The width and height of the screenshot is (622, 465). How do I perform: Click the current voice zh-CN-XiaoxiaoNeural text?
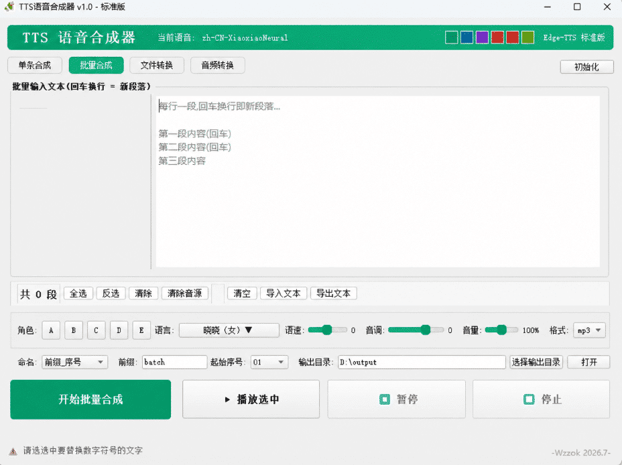point(245,38)
